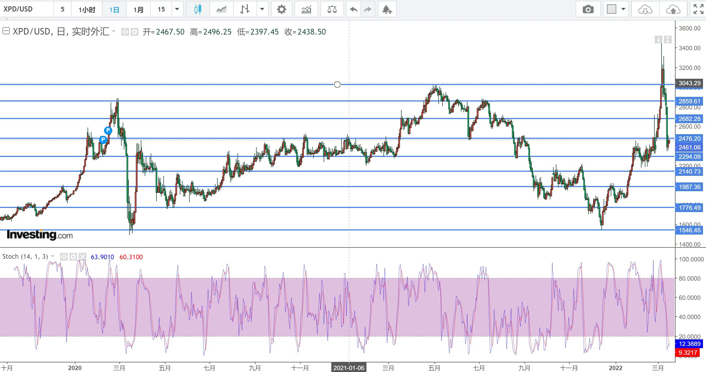Undo the last chart action
This screenshot has width=706, height=372.
click(354, 9)
